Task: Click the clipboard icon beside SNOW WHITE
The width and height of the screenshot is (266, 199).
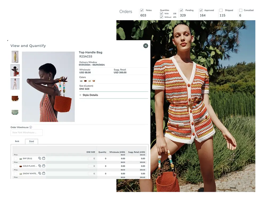Action: [43, 174]
